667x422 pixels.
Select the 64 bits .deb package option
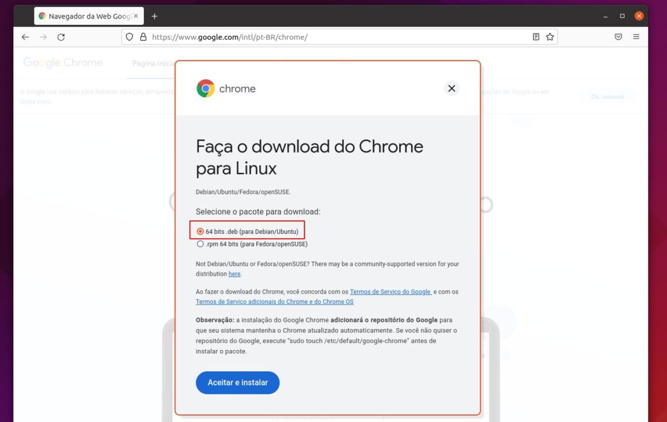point(200,230)
